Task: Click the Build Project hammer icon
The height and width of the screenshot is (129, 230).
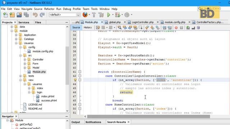Action: coord(94,15)
